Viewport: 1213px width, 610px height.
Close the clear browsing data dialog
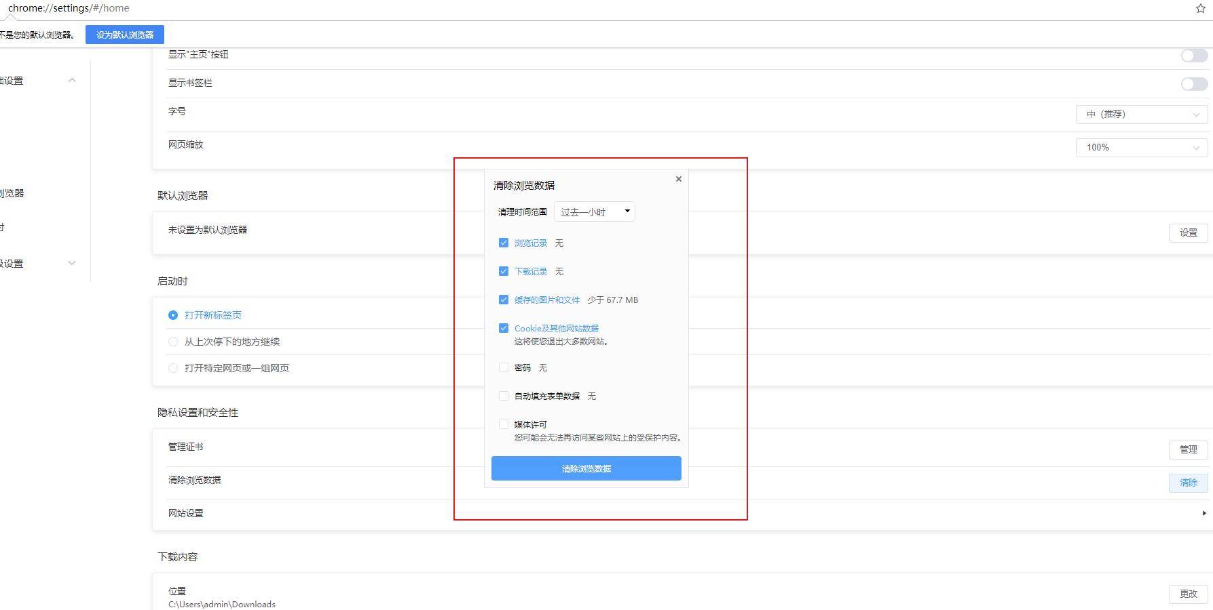click(x=678, y=179)
